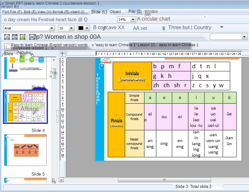Select the Slide 3 thumbnail with pinyin table
249x192 pixels.
pyautogui.click(x=26, y=107)
